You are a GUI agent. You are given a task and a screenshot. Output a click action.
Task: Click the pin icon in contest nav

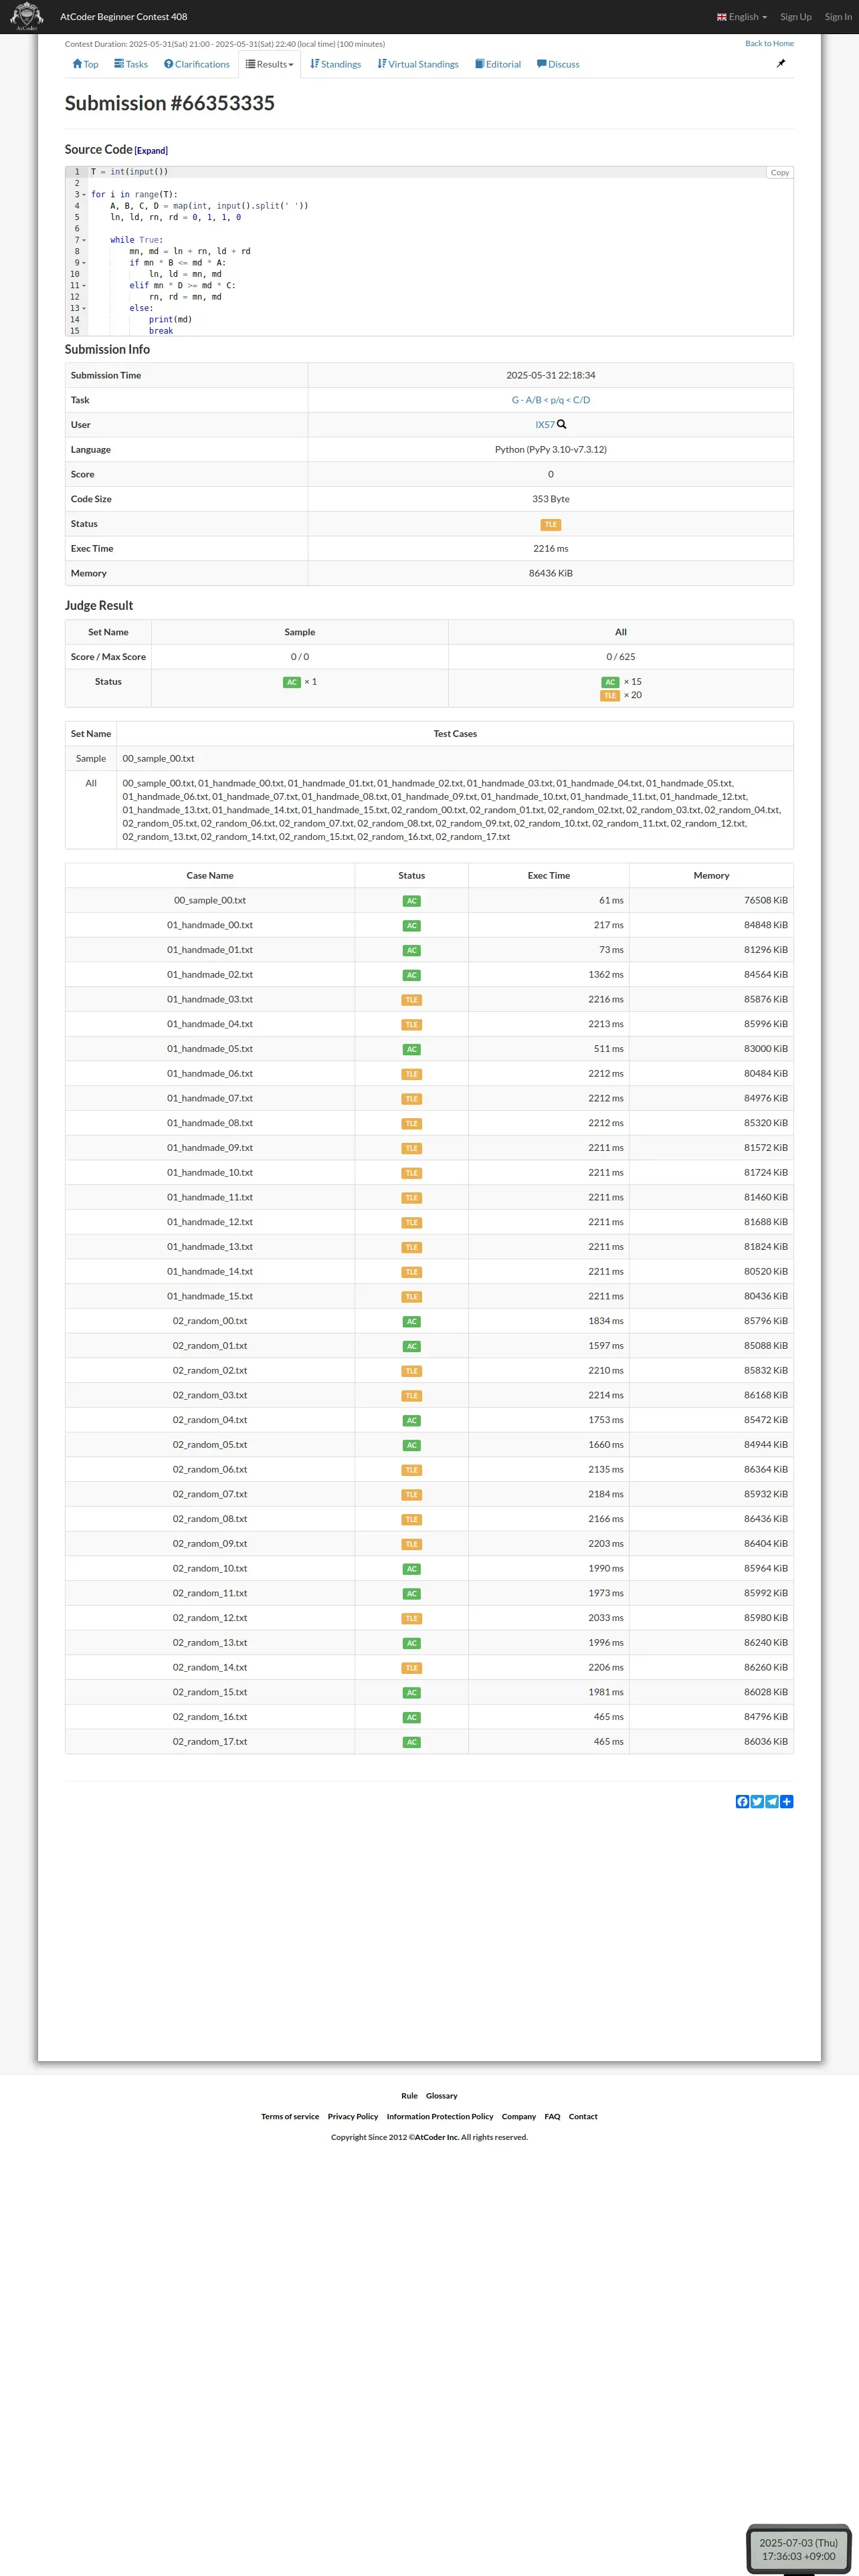pos(781,63)
